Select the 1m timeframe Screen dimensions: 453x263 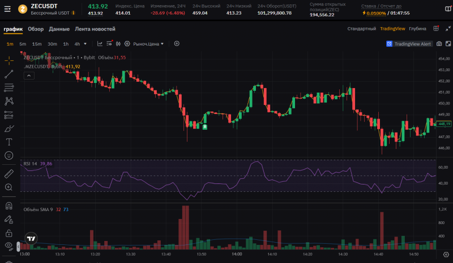tap(10, 44)
